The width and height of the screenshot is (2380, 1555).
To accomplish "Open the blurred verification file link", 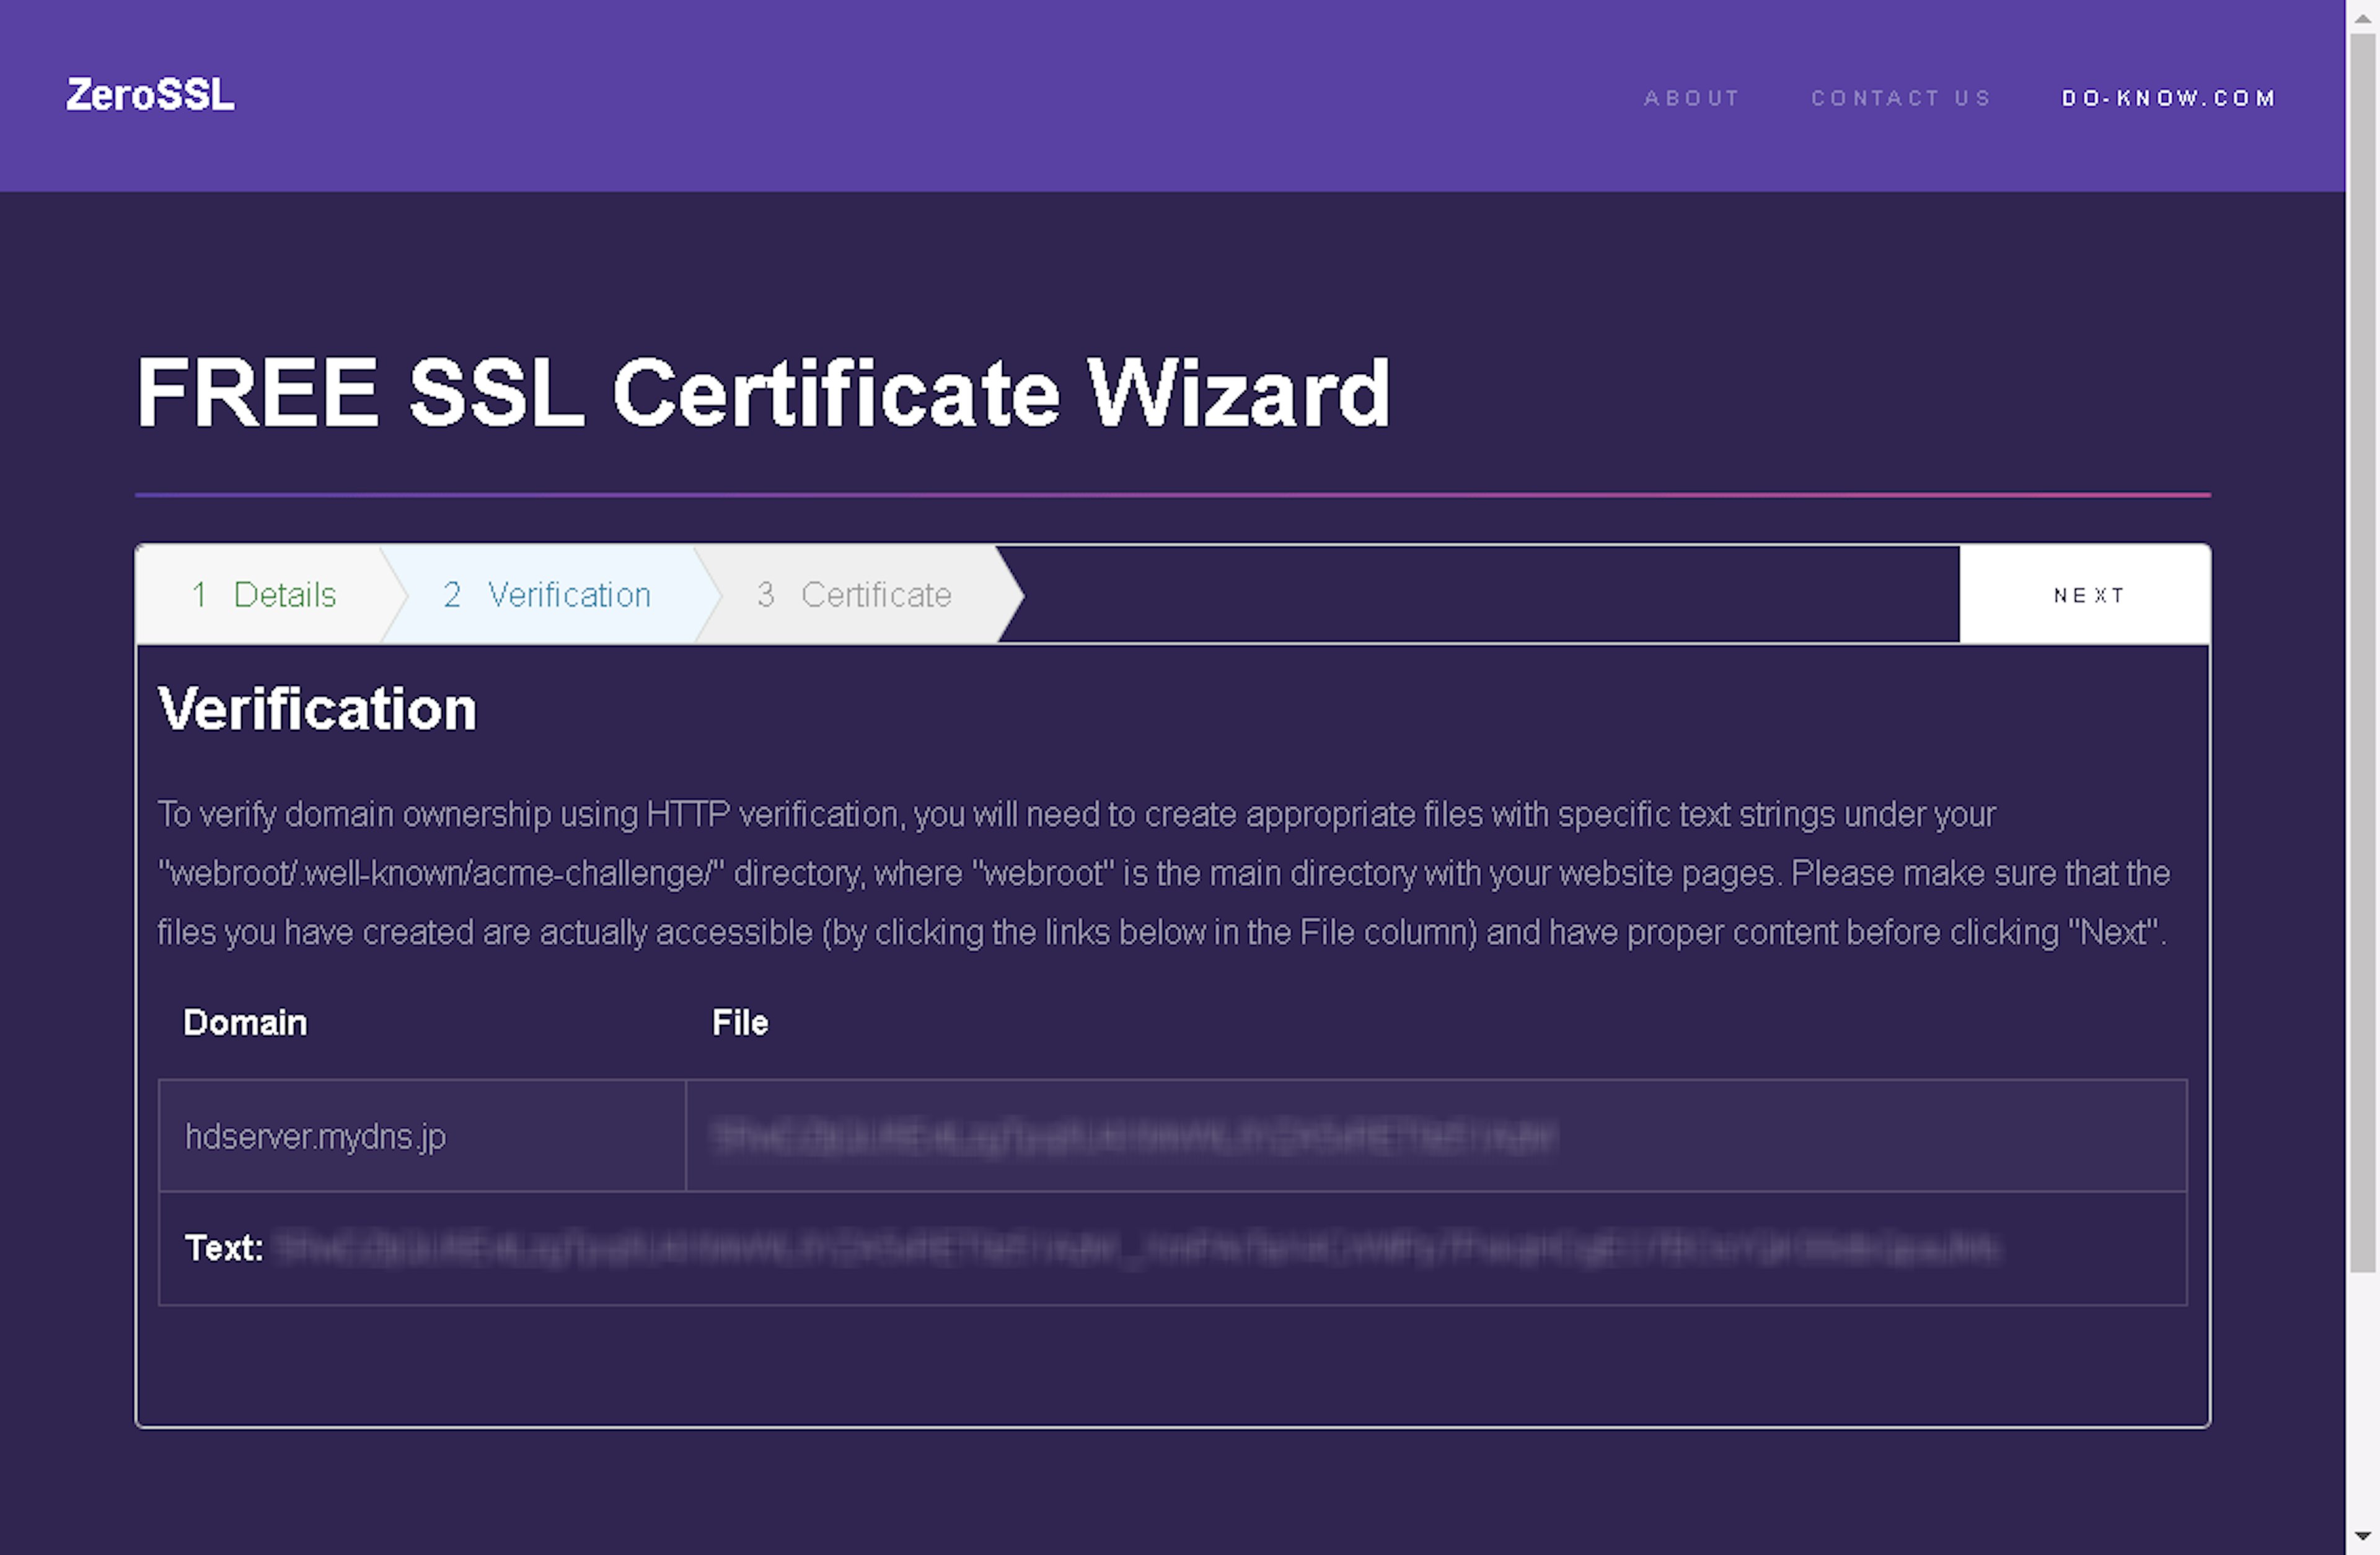I will point(1135,1136).
